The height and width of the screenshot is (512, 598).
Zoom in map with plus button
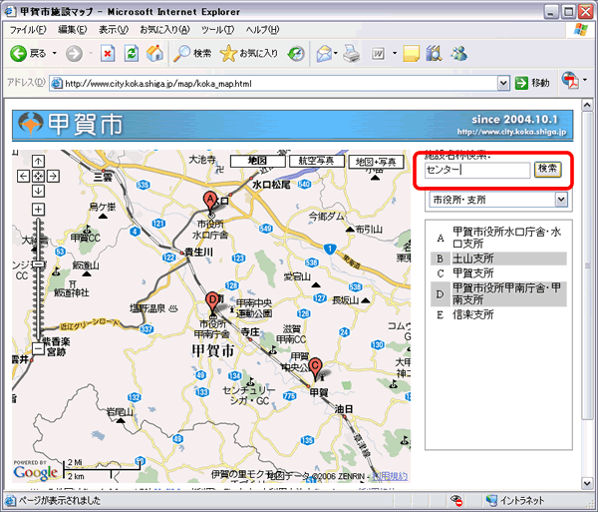point(38,209)
